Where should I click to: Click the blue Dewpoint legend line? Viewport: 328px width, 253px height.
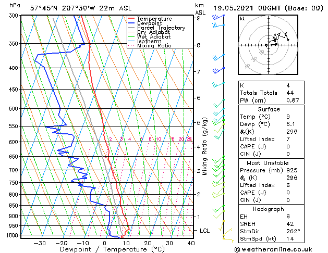click(x=131, y=23)
